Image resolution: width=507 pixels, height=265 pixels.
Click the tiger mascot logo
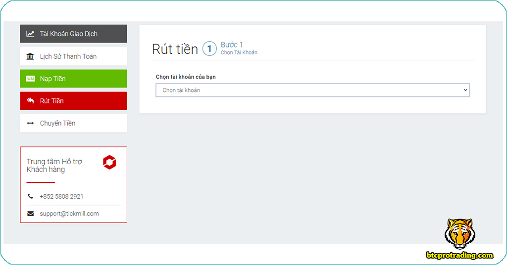(458, 233)
